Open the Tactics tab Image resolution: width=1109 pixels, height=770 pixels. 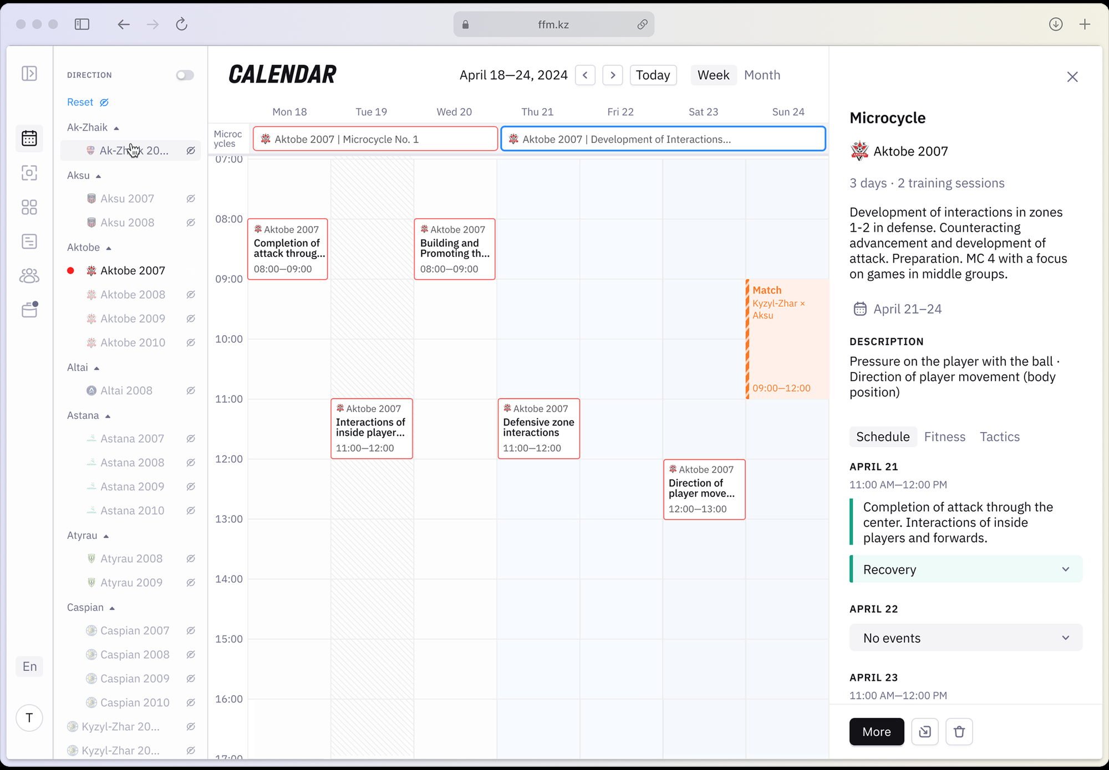(999, 437)
